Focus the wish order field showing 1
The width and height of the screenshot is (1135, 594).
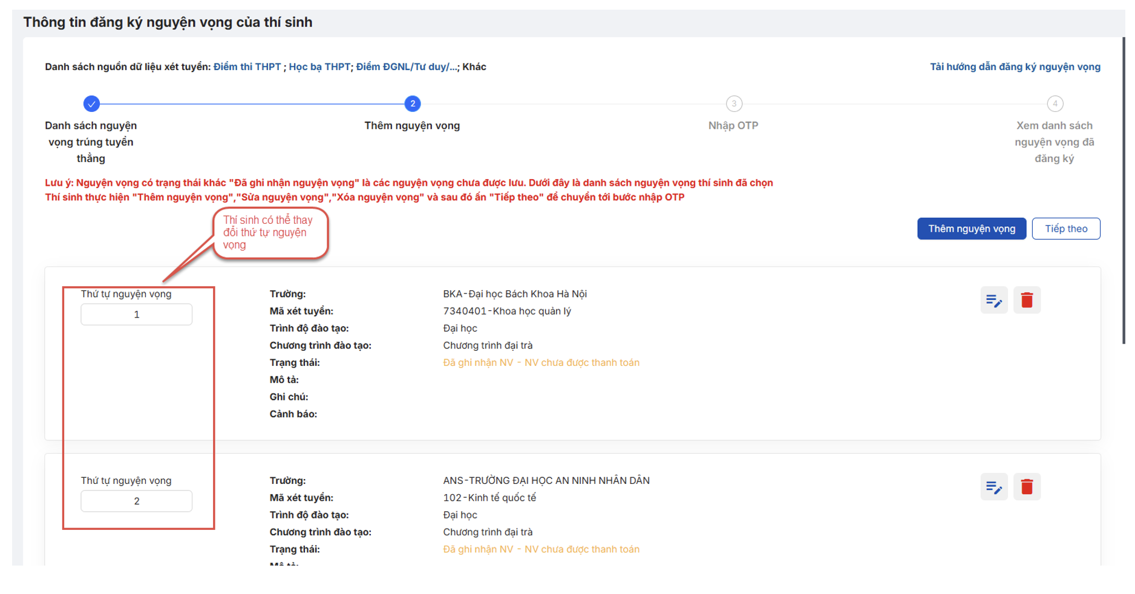[x=137, y=315]
